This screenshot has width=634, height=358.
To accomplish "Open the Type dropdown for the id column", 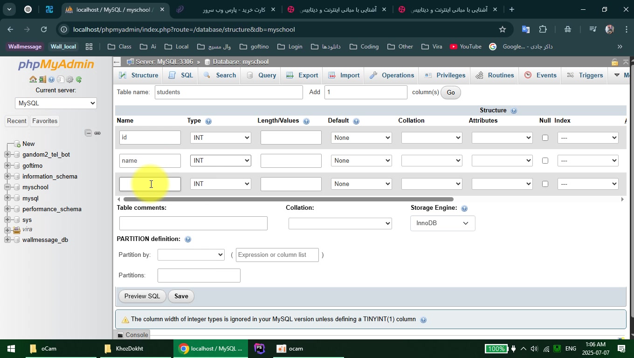I will pyautogui.click(x=221, y=138).
